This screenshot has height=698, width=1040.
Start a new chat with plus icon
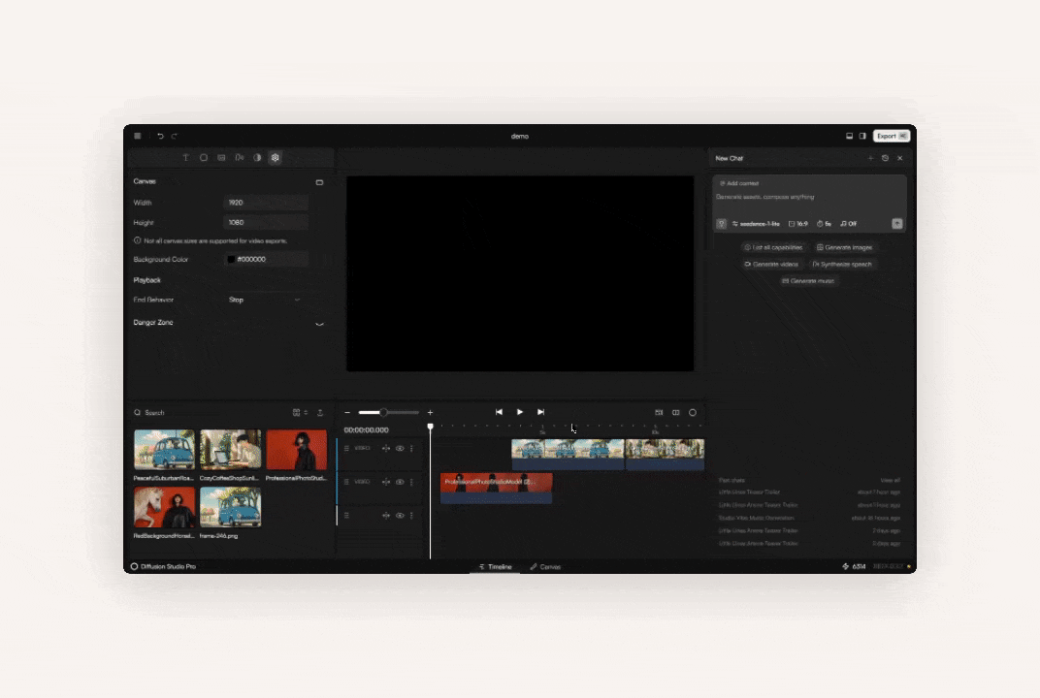870,158
